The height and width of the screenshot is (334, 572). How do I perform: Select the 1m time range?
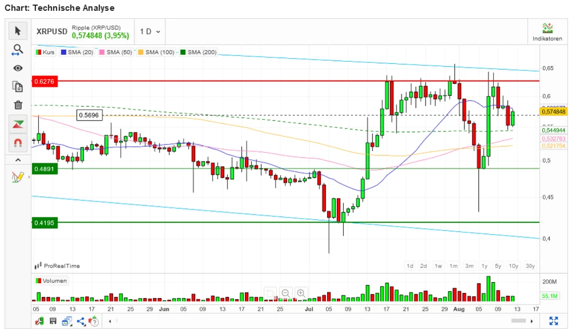(x=454, y=266)
